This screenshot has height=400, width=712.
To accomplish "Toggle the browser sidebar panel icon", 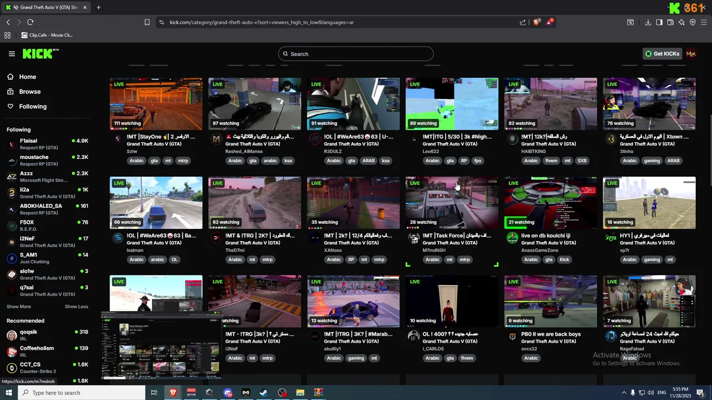I will [659, 22].
